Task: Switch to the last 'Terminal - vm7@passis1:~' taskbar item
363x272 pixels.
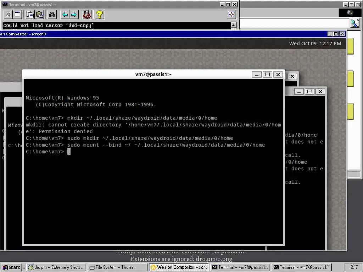Action: (301, 267)
